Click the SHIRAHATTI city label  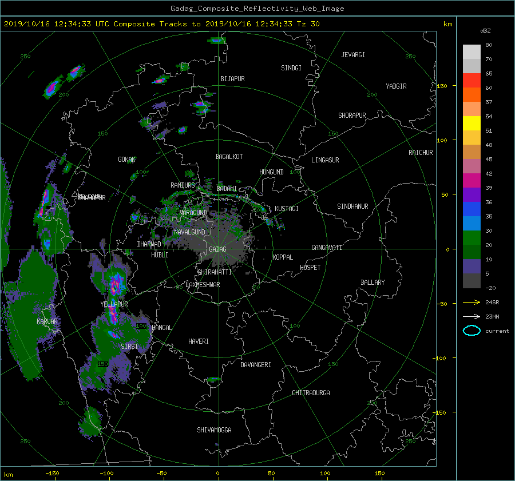point(215,272)
